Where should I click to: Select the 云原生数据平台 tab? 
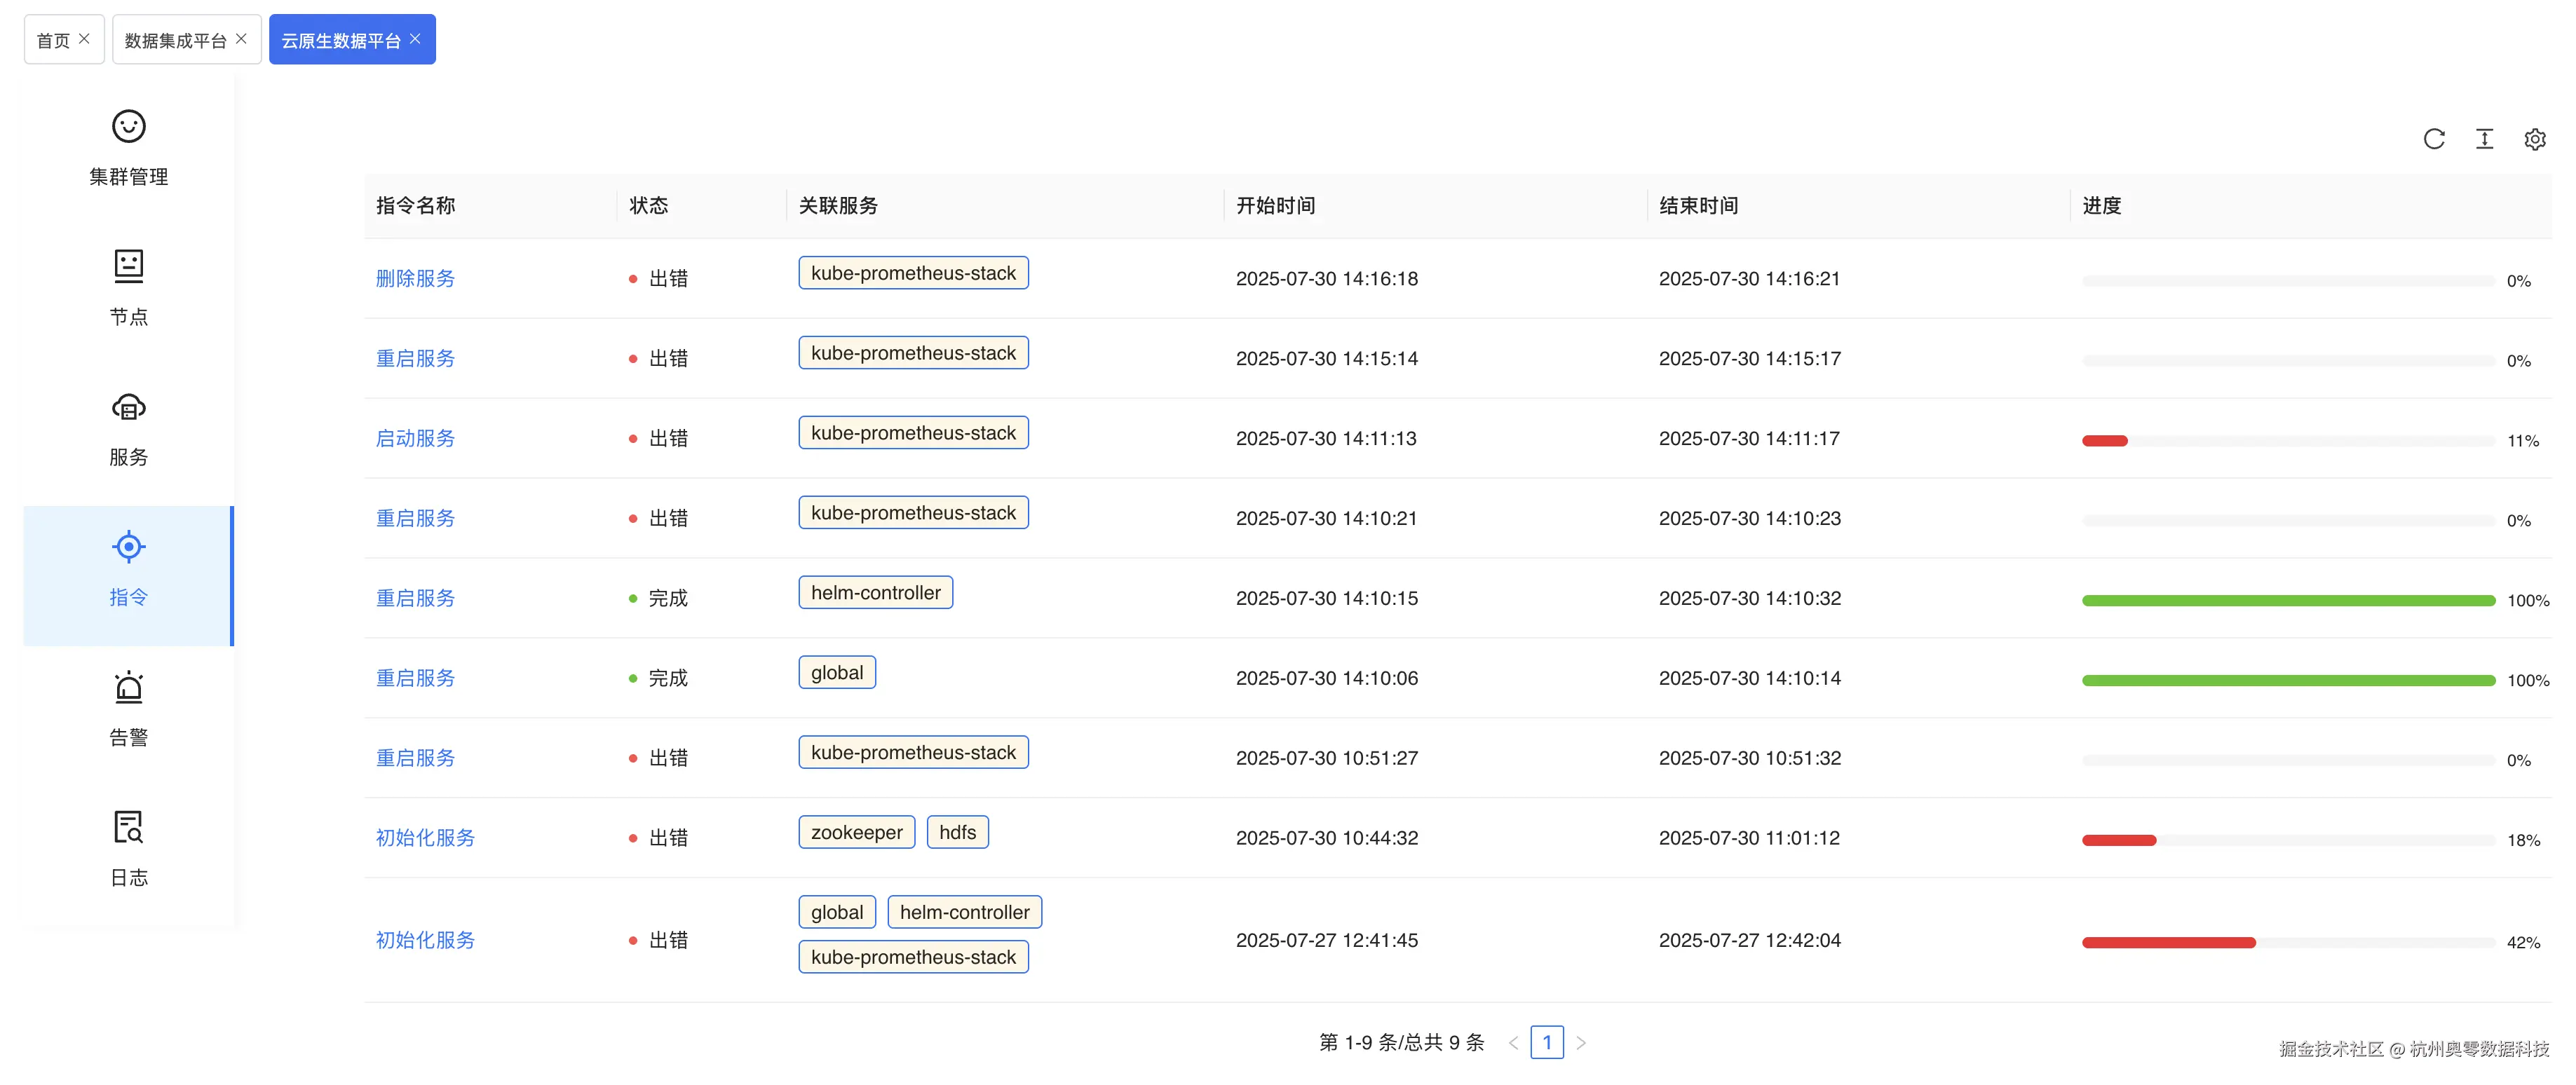tap(340, 41)
